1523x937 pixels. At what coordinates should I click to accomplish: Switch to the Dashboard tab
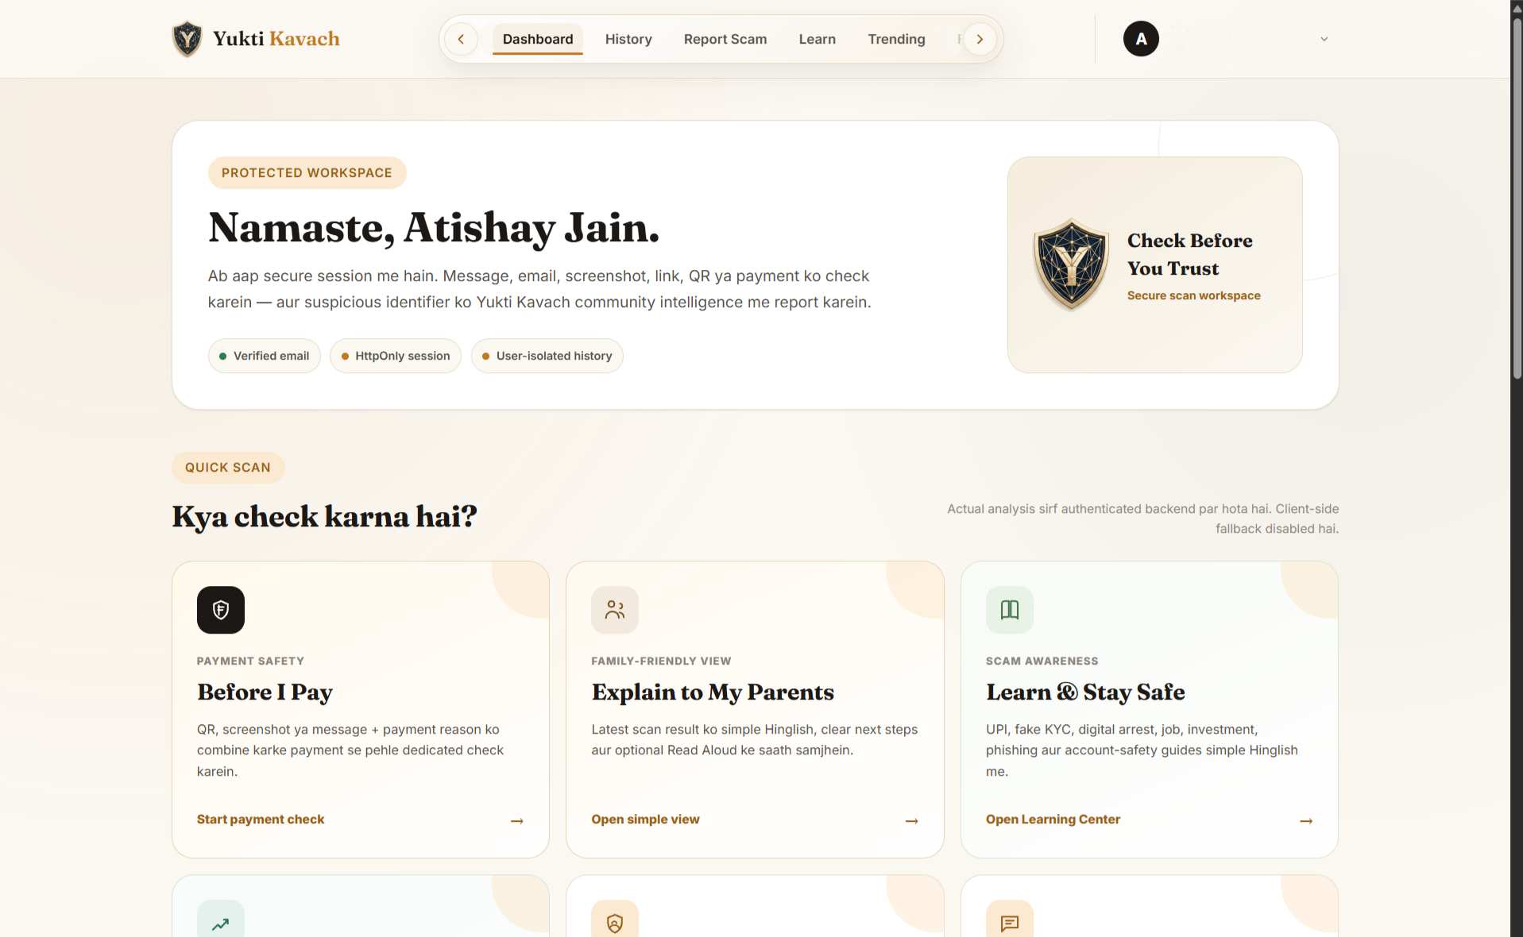coord(538,39)
